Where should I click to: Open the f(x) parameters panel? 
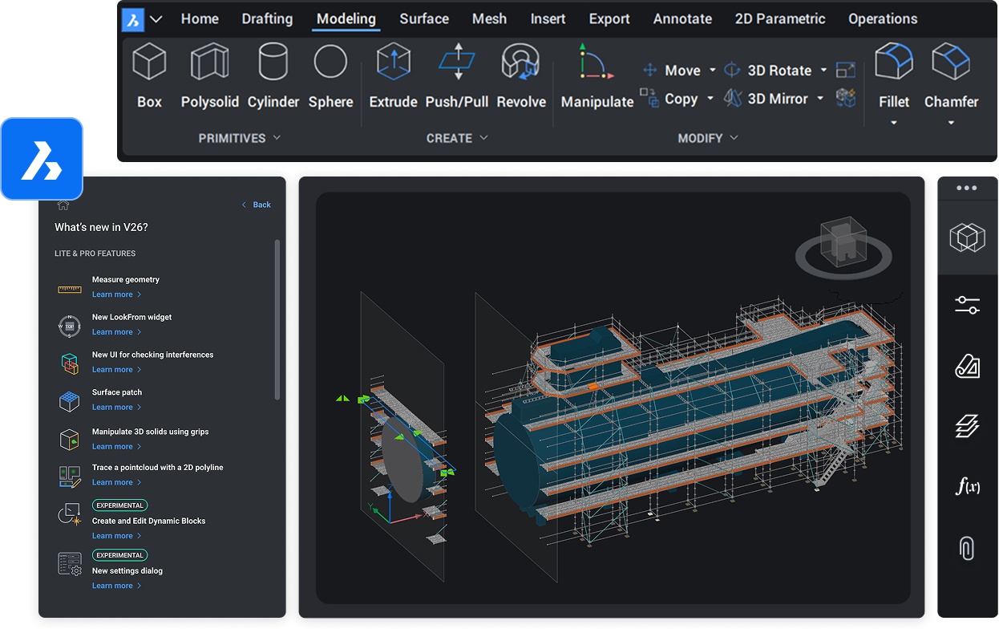point(967,486)
